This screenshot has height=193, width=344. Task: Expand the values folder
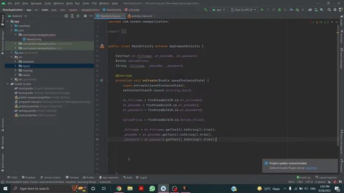pos(16,75)
